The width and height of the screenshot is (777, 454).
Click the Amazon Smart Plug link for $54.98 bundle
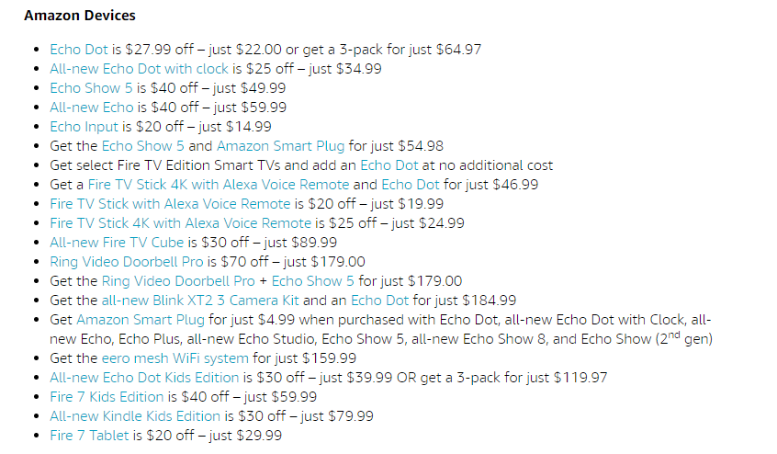[x=280, y=146]
